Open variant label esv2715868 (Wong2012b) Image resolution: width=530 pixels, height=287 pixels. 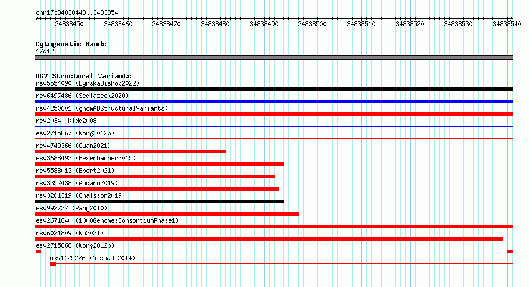point(75,245)
